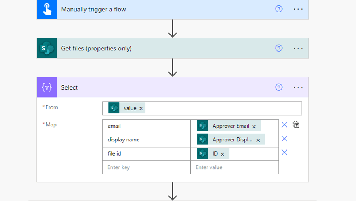Remove the value token from From field
356x201 pixels.
coord(141,108)
